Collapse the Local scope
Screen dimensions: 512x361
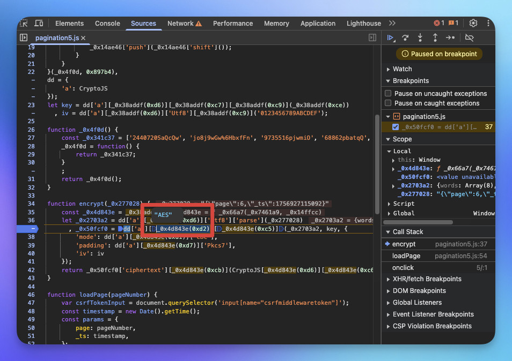[x=389, y=151]
